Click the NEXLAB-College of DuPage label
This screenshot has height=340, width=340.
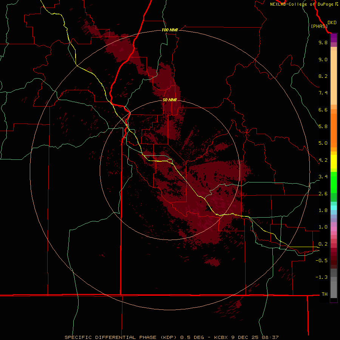[x=304, y=4]
